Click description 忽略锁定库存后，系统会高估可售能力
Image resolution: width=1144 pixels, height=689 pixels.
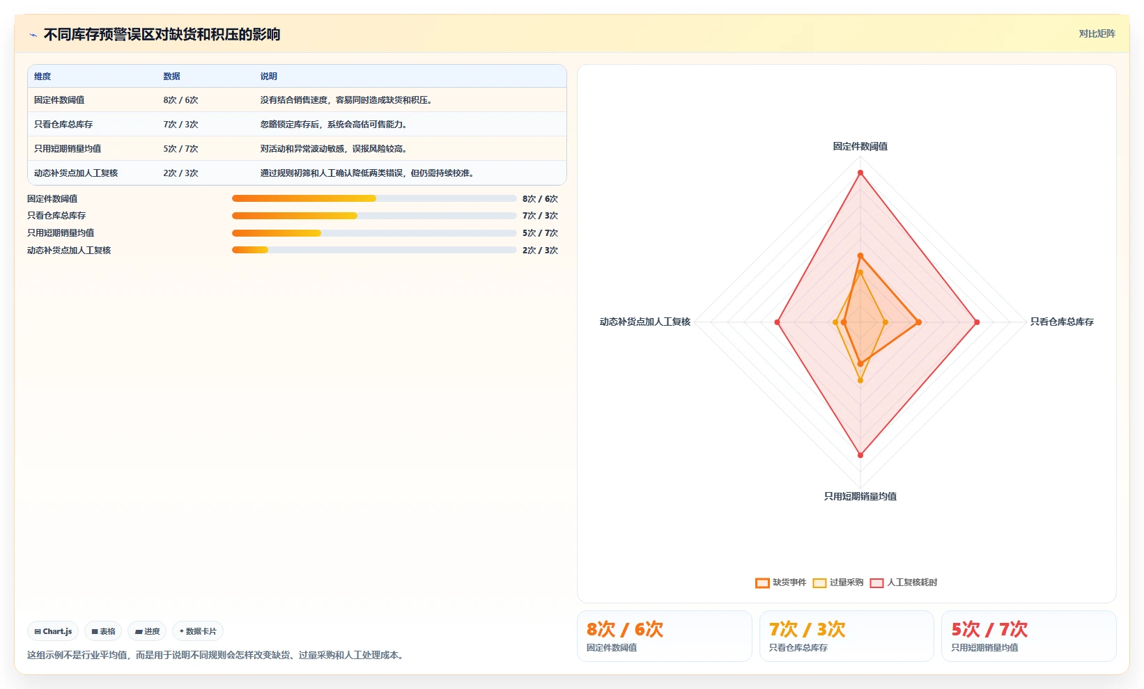(x=334, y=125)
